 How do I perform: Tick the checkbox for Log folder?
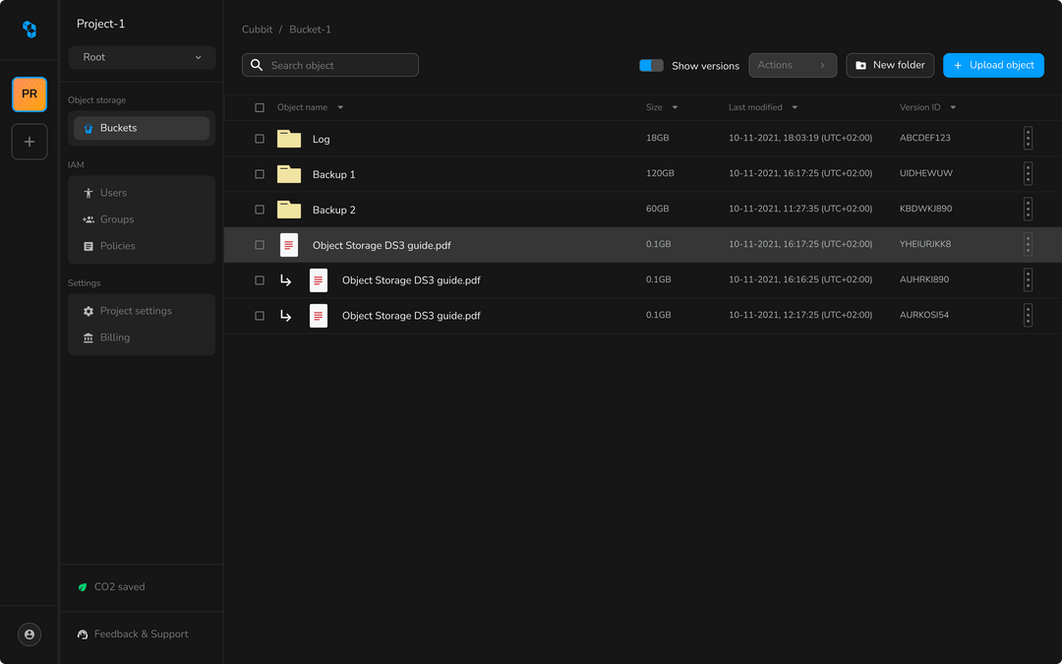(260, 139)
